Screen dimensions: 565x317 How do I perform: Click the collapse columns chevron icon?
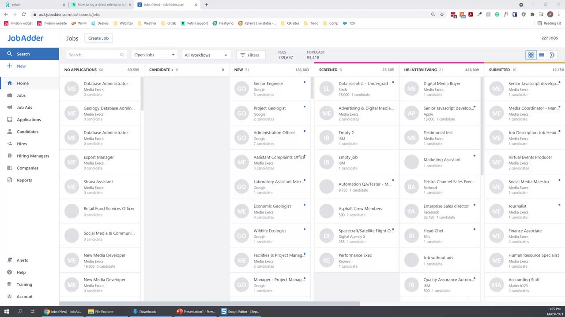click(x=552, y=55)
